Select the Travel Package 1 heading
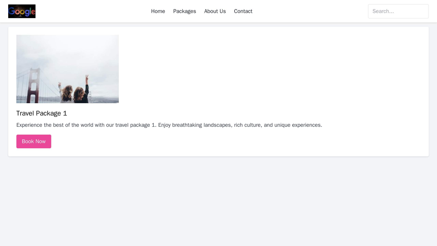This screenshot has width=437, height=246. [42, 113]
